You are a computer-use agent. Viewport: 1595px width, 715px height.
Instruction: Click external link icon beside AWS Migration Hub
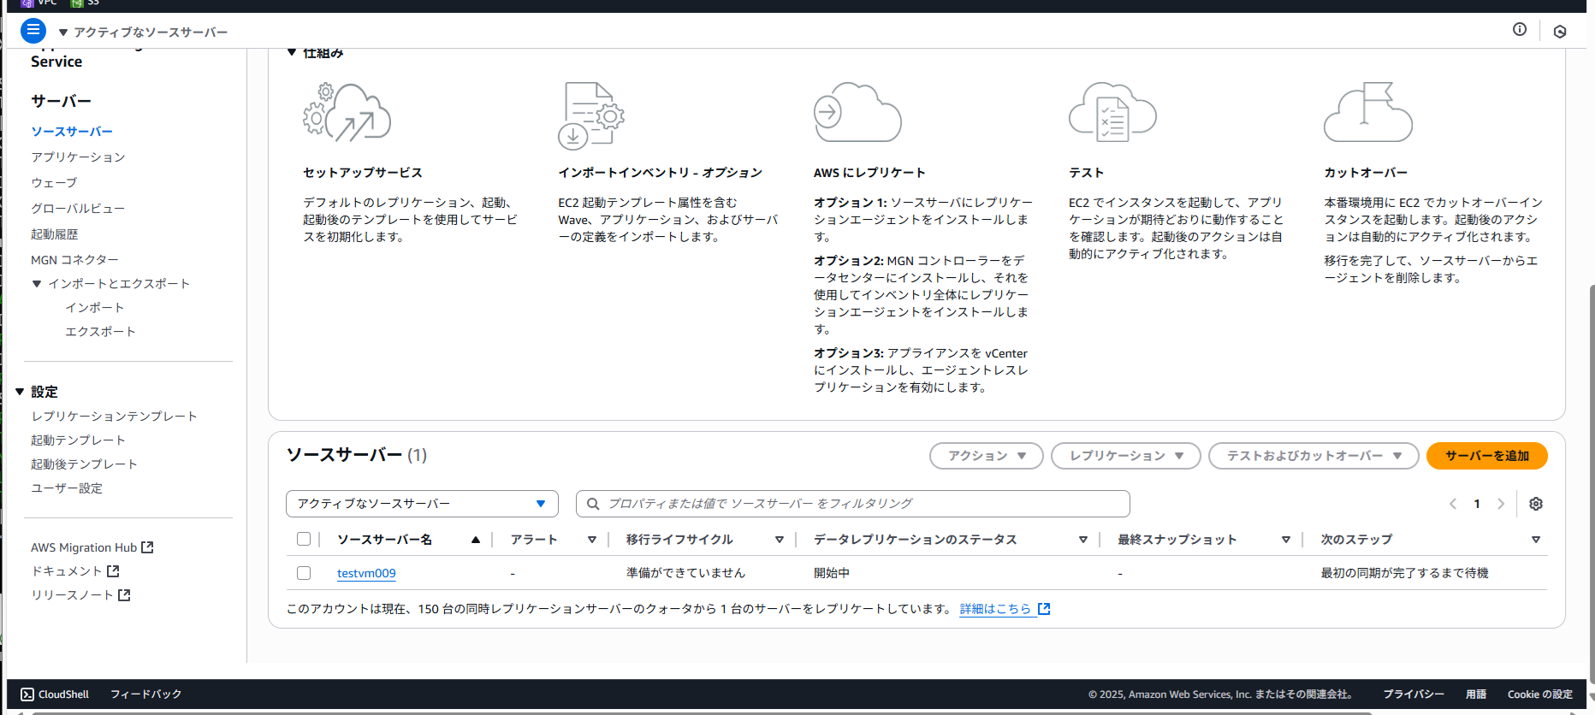pyautogui.click(x=147, y=547)
